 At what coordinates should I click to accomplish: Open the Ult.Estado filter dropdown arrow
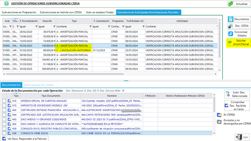point(217,26)
